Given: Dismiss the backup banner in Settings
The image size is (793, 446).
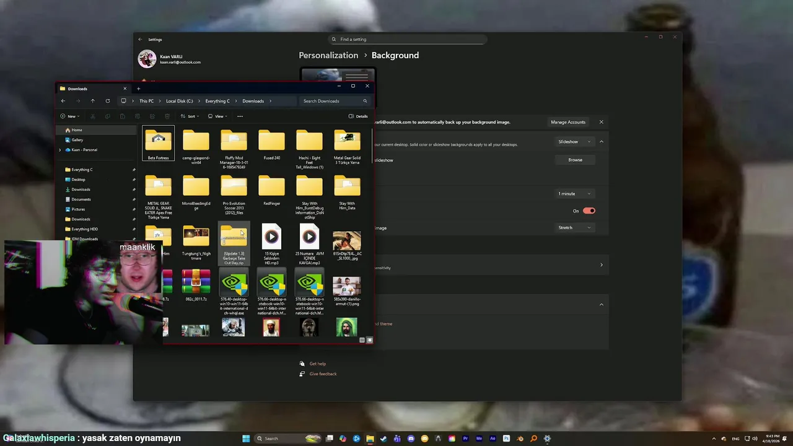Looking at the screenshot, I should (601, 122).
